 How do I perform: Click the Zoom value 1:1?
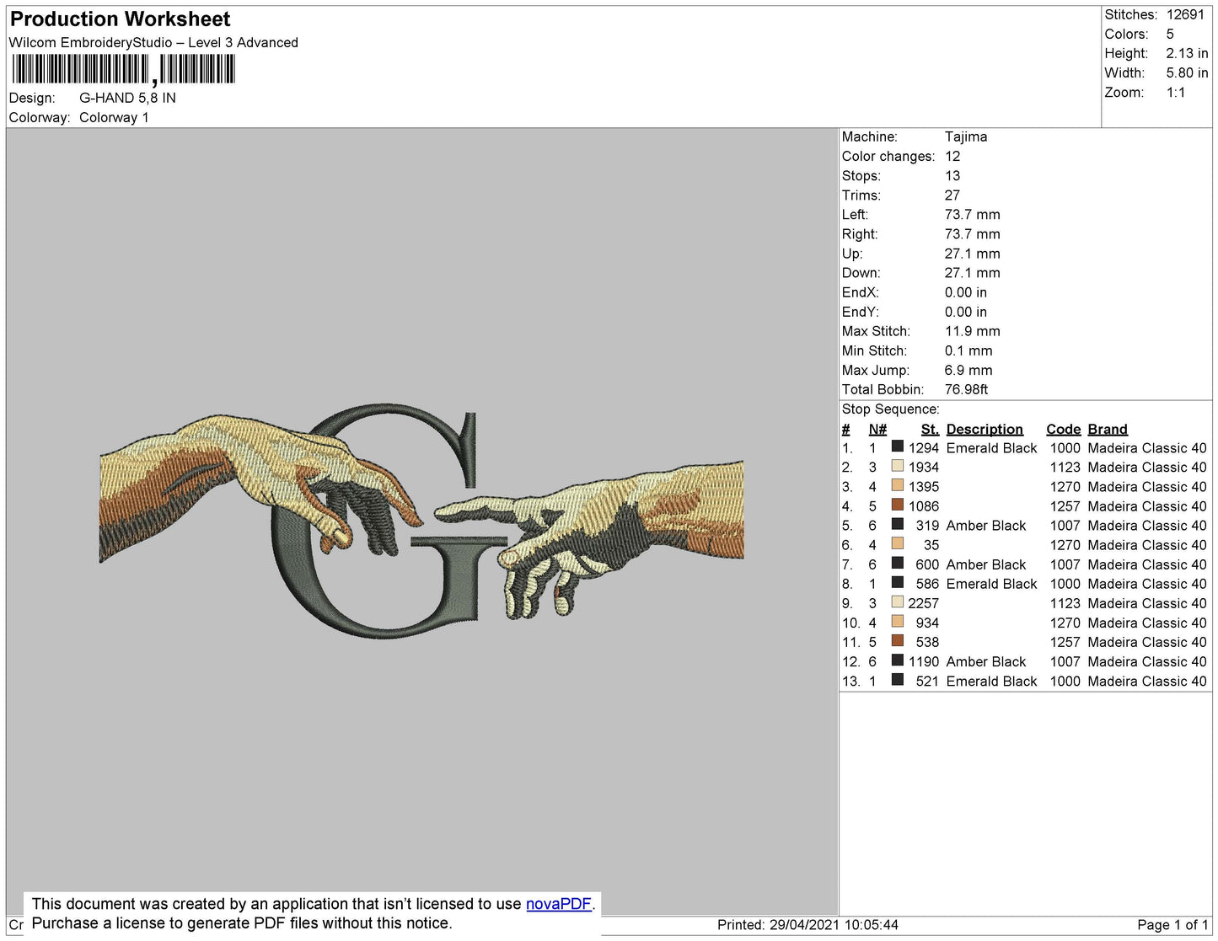pyautogui.click(x=1176, y=93)
